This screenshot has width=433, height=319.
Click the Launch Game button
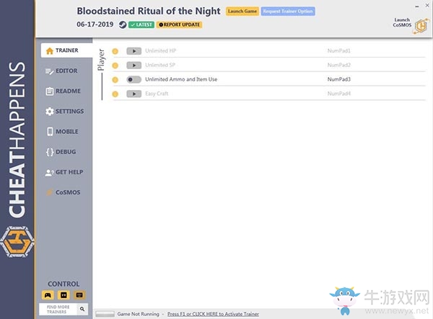click(x=242, y=12)
